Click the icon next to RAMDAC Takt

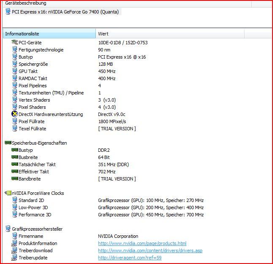pos(15,78)
